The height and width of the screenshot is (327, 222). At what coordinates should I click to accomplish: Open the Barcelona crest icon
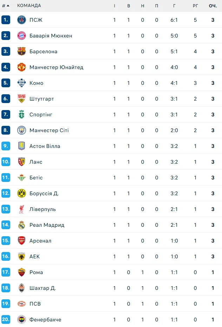(x=21, y=51)
